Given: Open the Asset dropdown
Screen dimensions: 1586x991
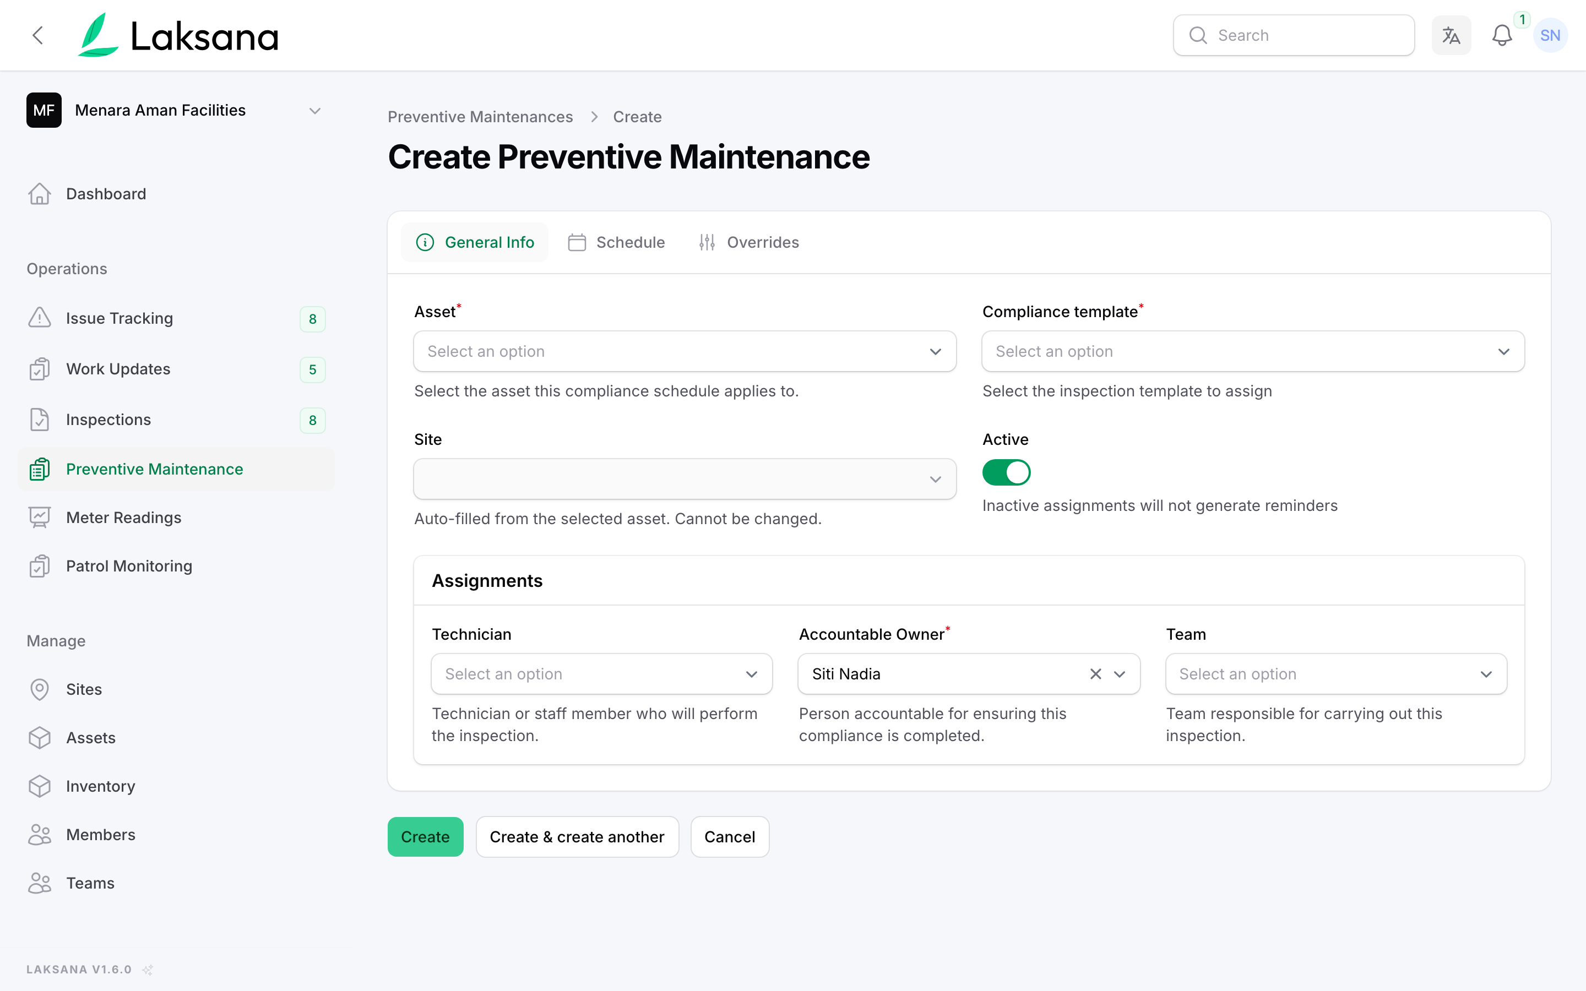Looking at the screenshot, I should (x=684, y=351).
